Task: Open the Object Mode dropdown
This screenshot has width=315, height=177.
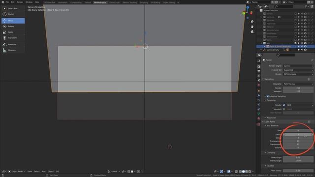Action: click(x=17, y=172)
